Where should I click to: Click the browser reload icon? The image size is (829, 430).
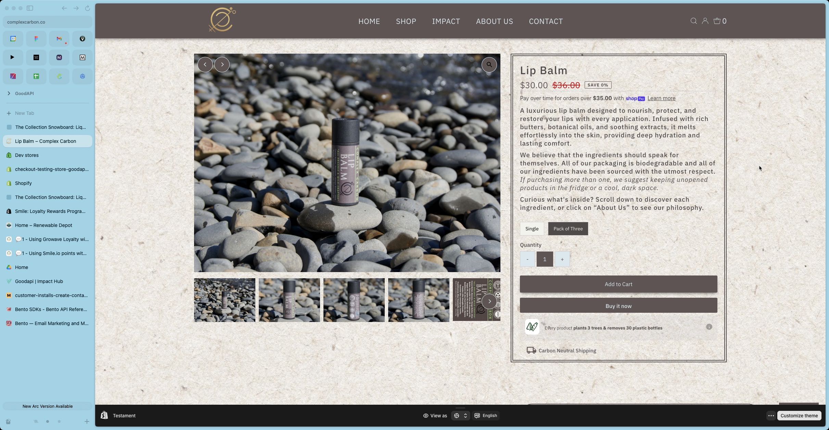tap(87, 8)
